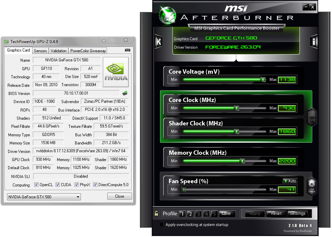Switch to the Graphics Card tab

(x=18, y=50)
